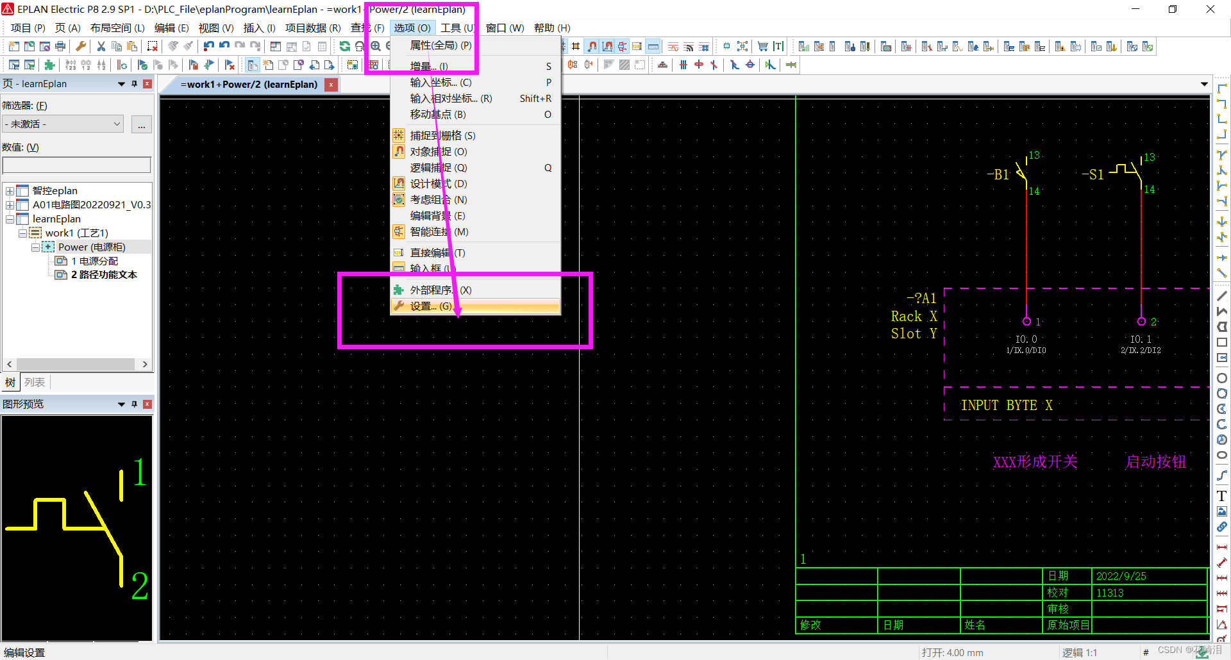Click the Paste clipboard icon
This screenshot has height=660, width=1231.
[x=132, y=46]
